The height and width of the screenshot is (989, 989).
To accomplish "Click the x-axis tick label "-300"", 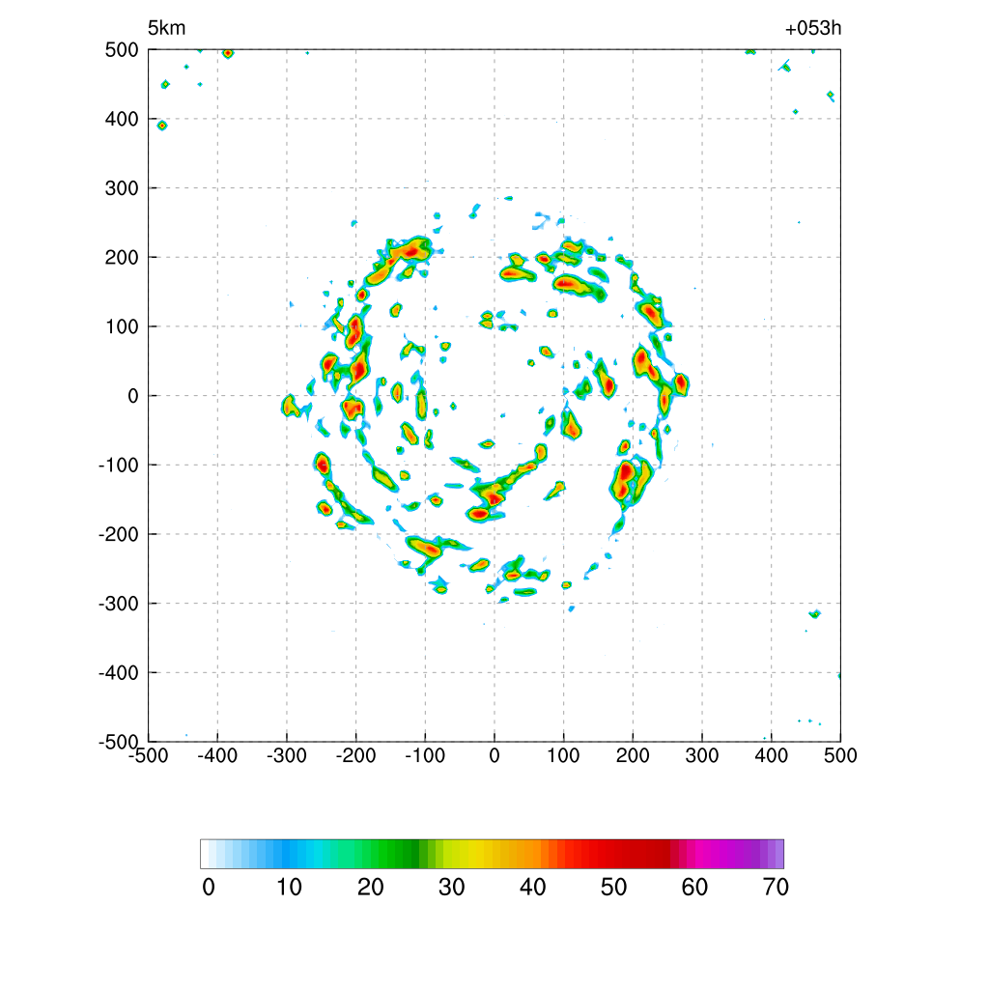I will pyautogui.click(x=286, y=755).
